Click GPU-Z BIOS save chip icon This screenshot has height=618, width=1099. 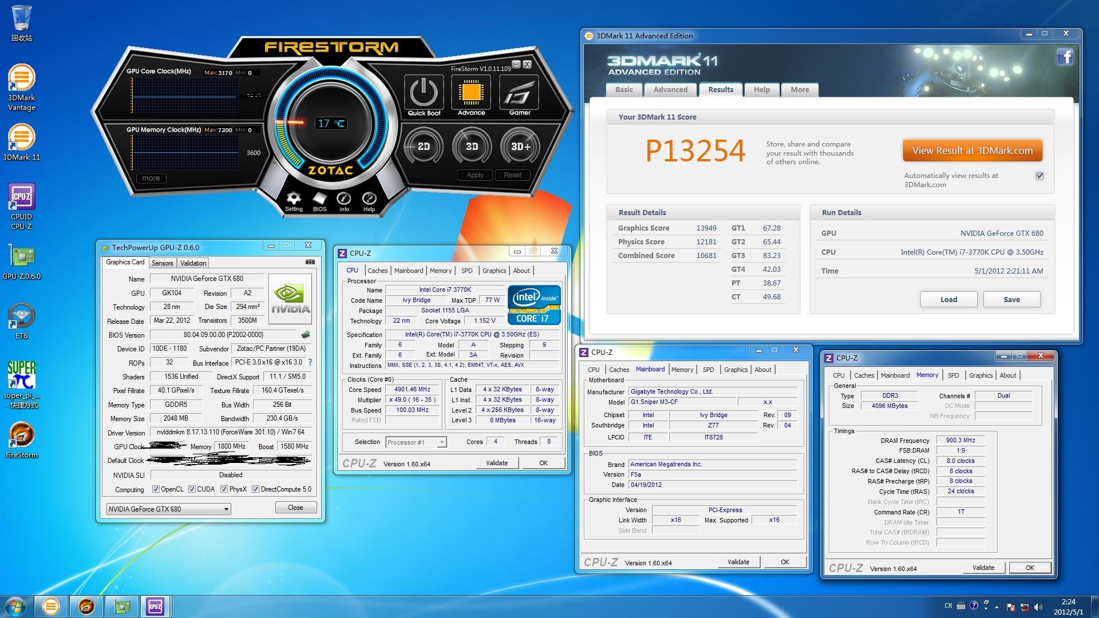point(306,335)
